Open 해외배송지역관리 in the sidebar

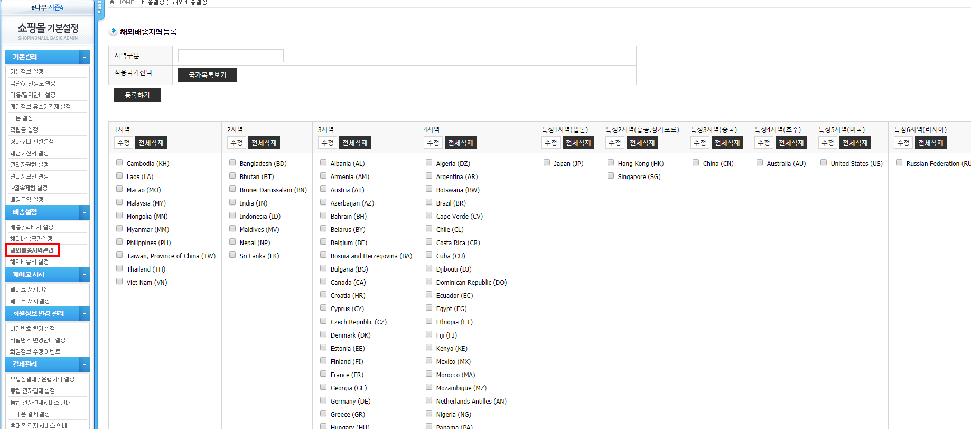(x=32, y=250)
